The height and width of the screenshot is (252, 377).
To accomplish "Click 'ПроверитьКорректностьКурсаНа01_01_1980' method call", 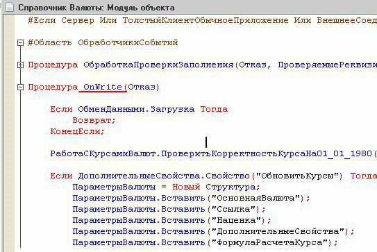I will point(267,153).
